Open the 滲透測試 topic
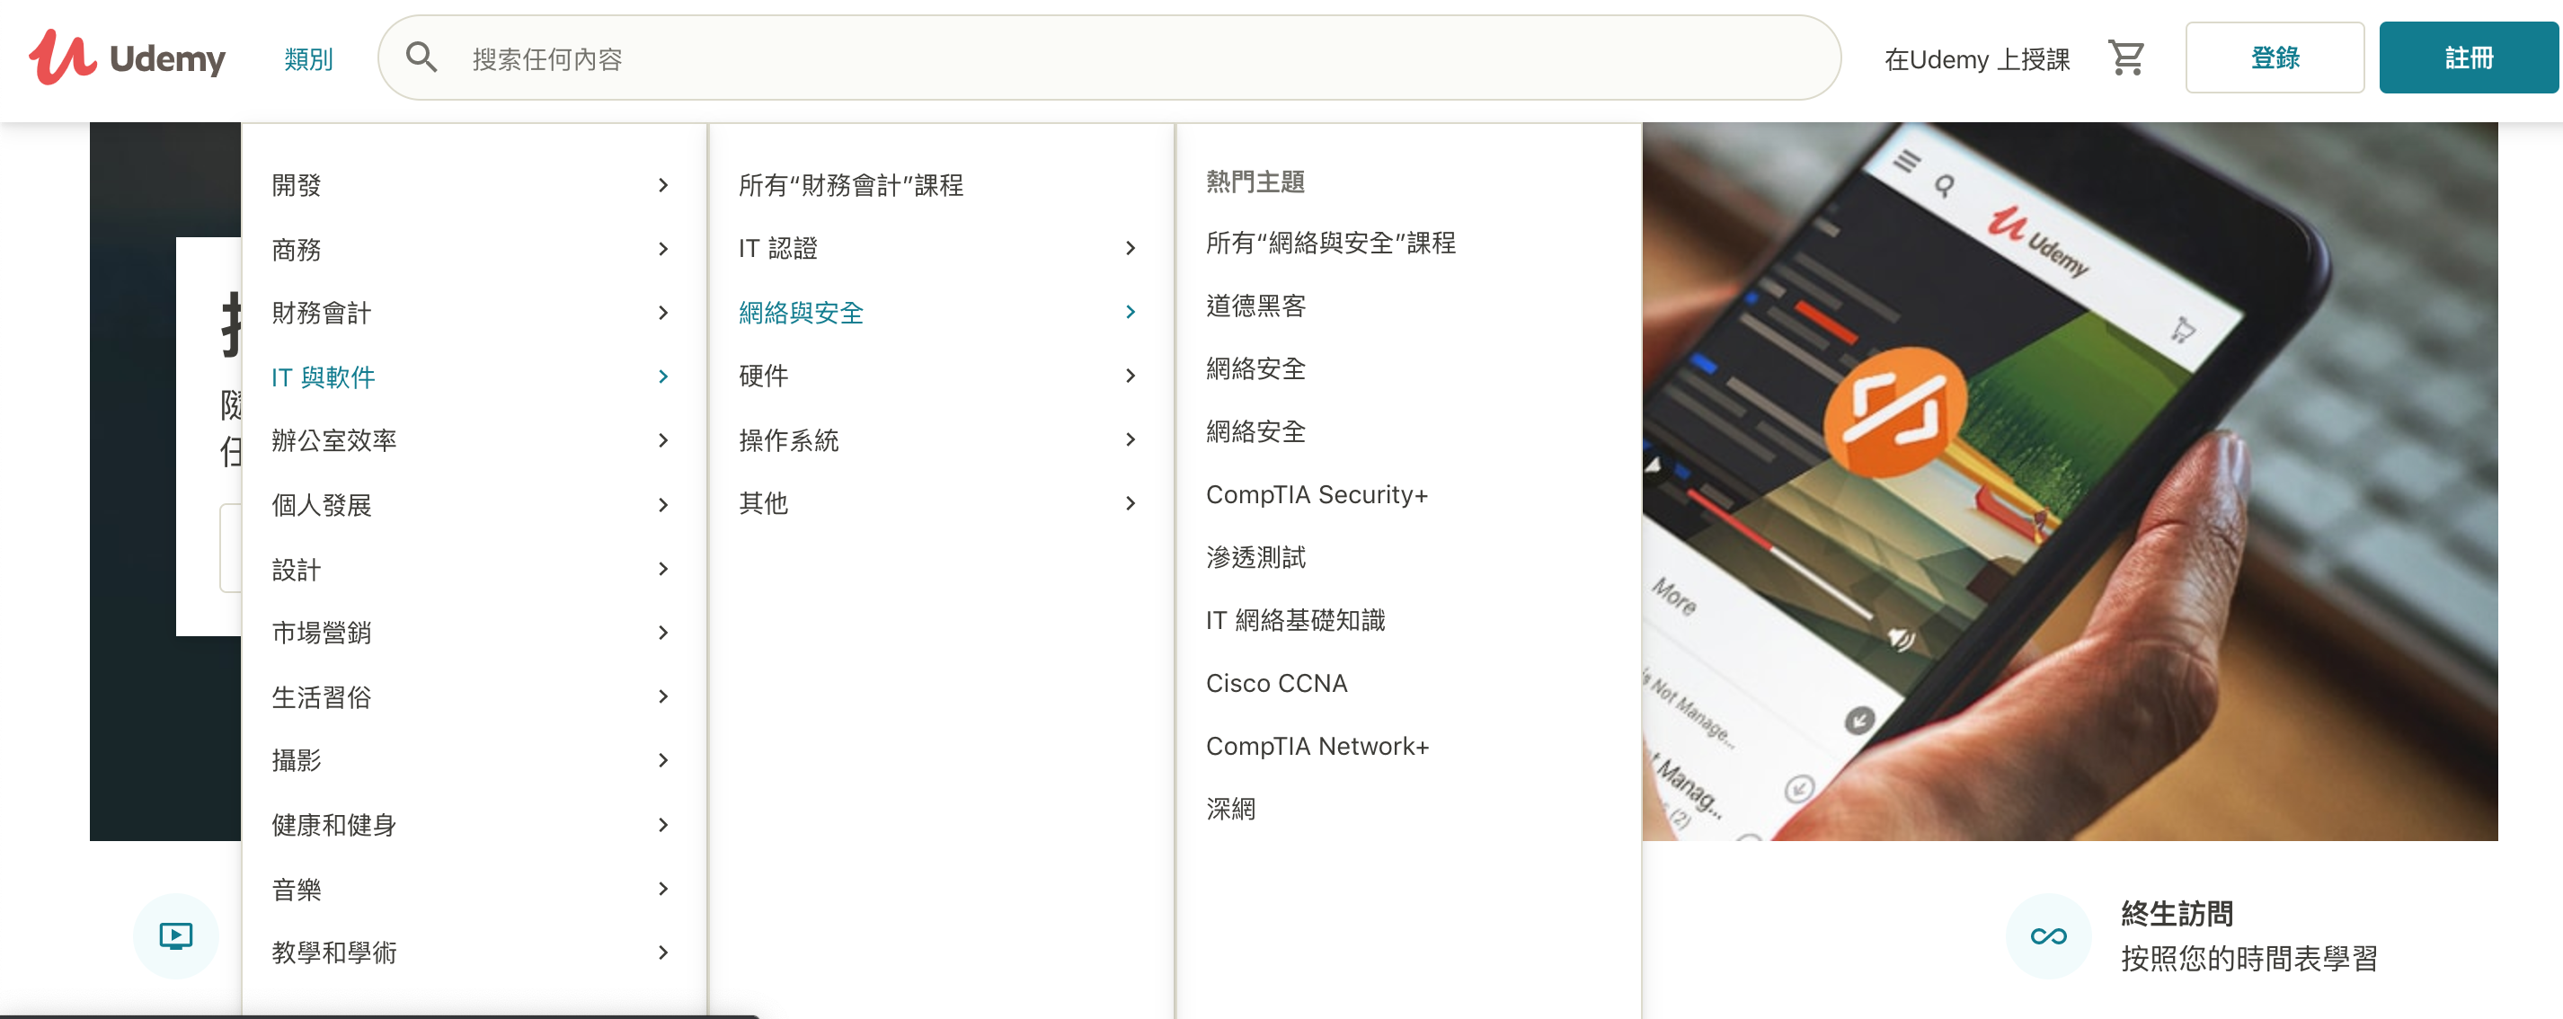 click(x=1255, y=557)
